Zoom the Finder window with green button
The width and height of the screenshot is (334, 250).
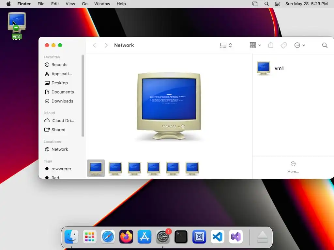click(x=60, y=45)
